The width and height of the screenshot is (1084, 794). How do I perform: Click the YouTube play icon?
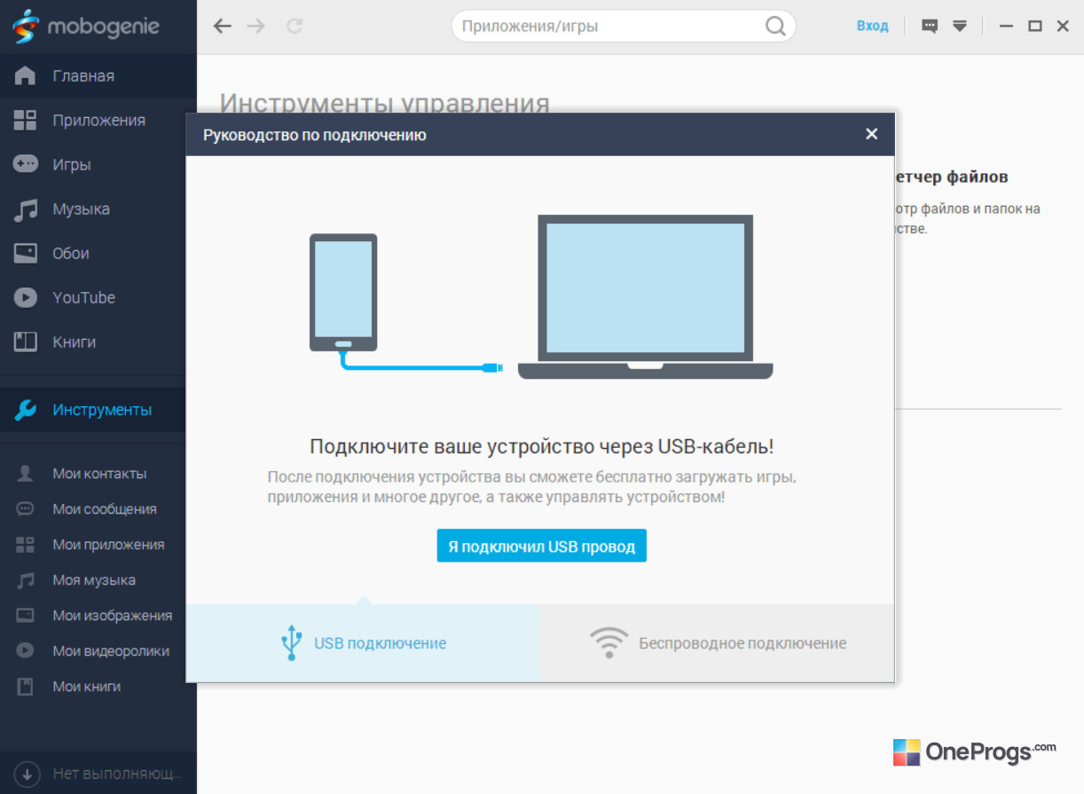[x=25, y=297]
